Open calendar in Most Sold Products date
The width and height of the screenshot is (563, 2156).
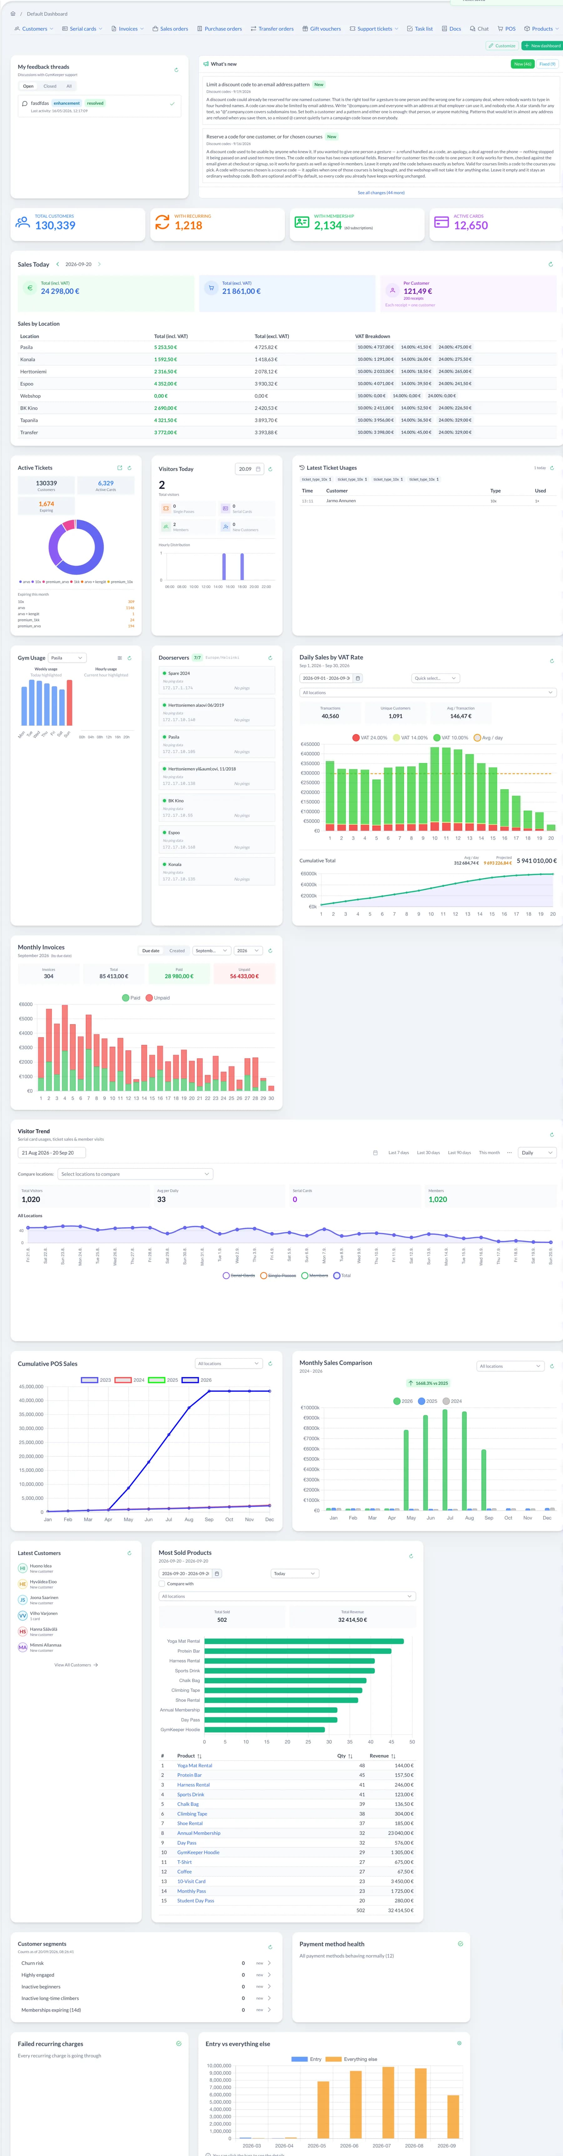[x=217, y=1573]
